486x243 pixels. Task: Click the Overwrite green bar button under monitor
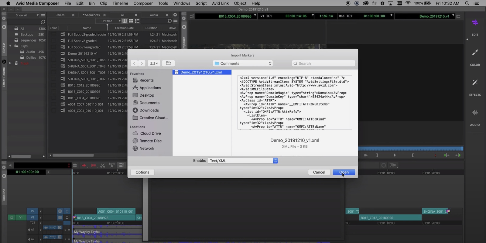[458, 155]
